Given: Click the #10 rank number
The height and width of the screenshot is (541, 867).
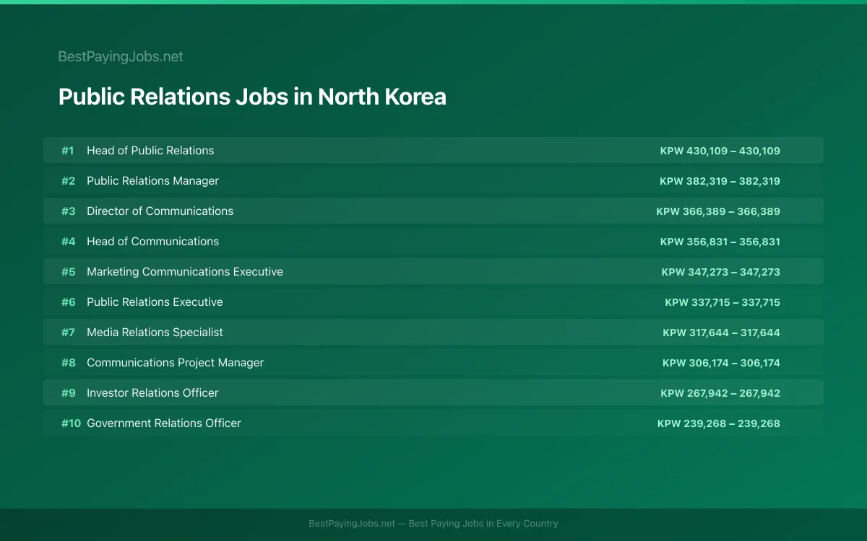Looking at the screenshot, I should pyautogui.click(x=71, y=423).
